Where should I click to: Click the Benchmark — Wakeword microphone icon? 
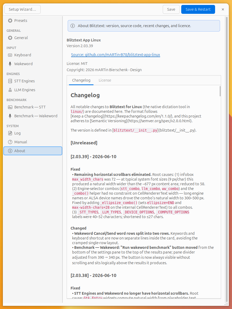pos(10,116)
